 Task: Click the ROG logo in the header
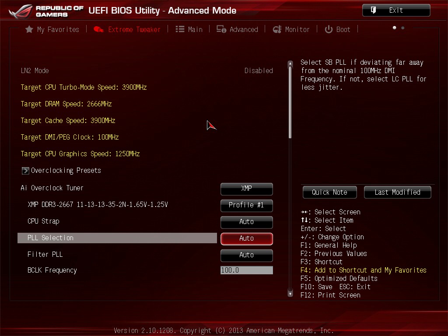click(21, 11)
